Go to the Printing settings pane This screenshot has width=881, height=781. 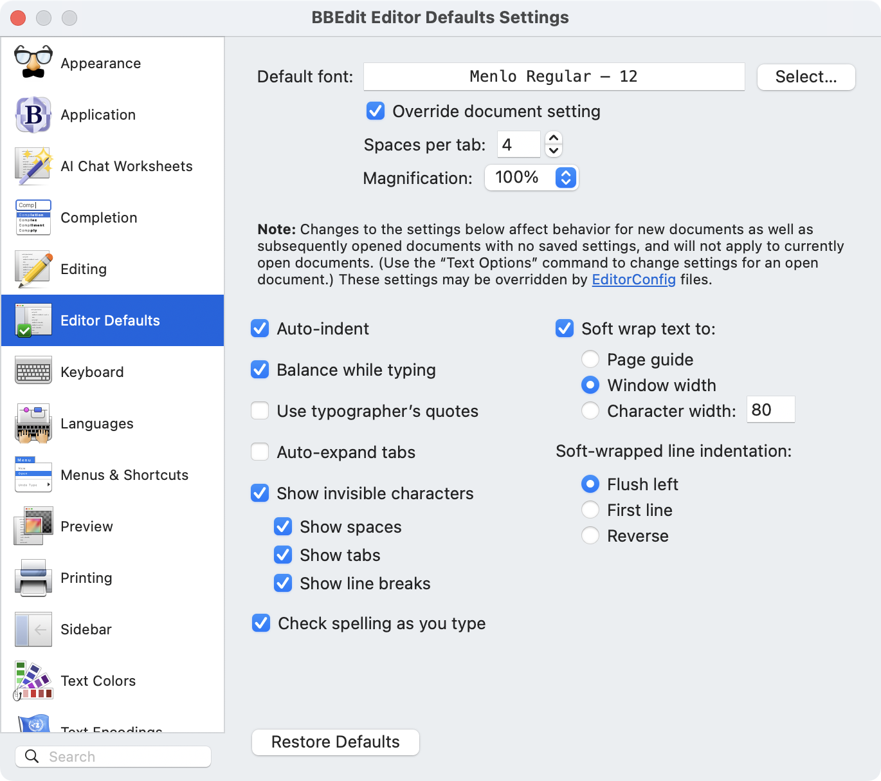[86, 578]
